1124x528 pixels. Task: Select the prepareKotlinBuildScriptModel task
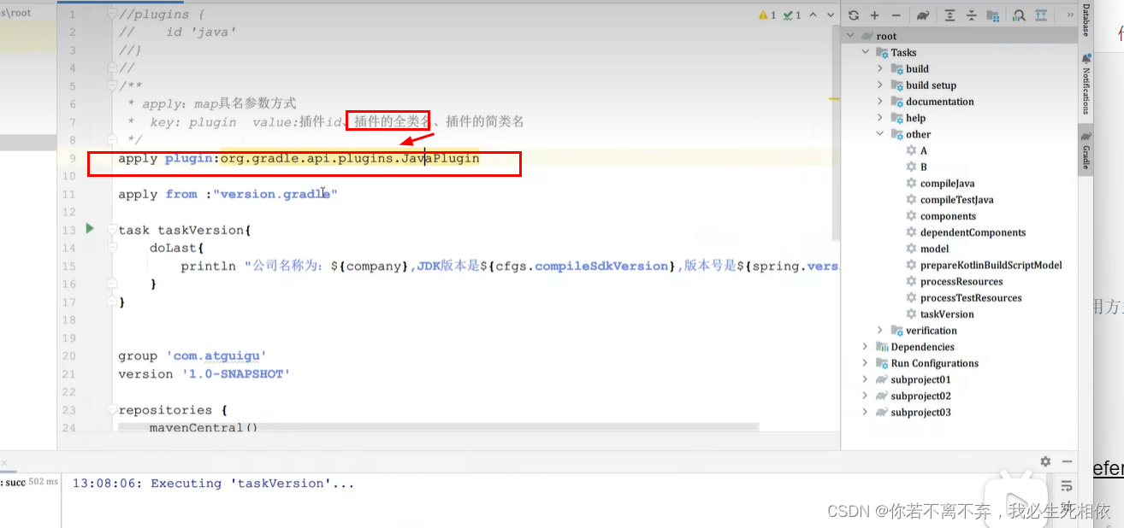[990, 265]
